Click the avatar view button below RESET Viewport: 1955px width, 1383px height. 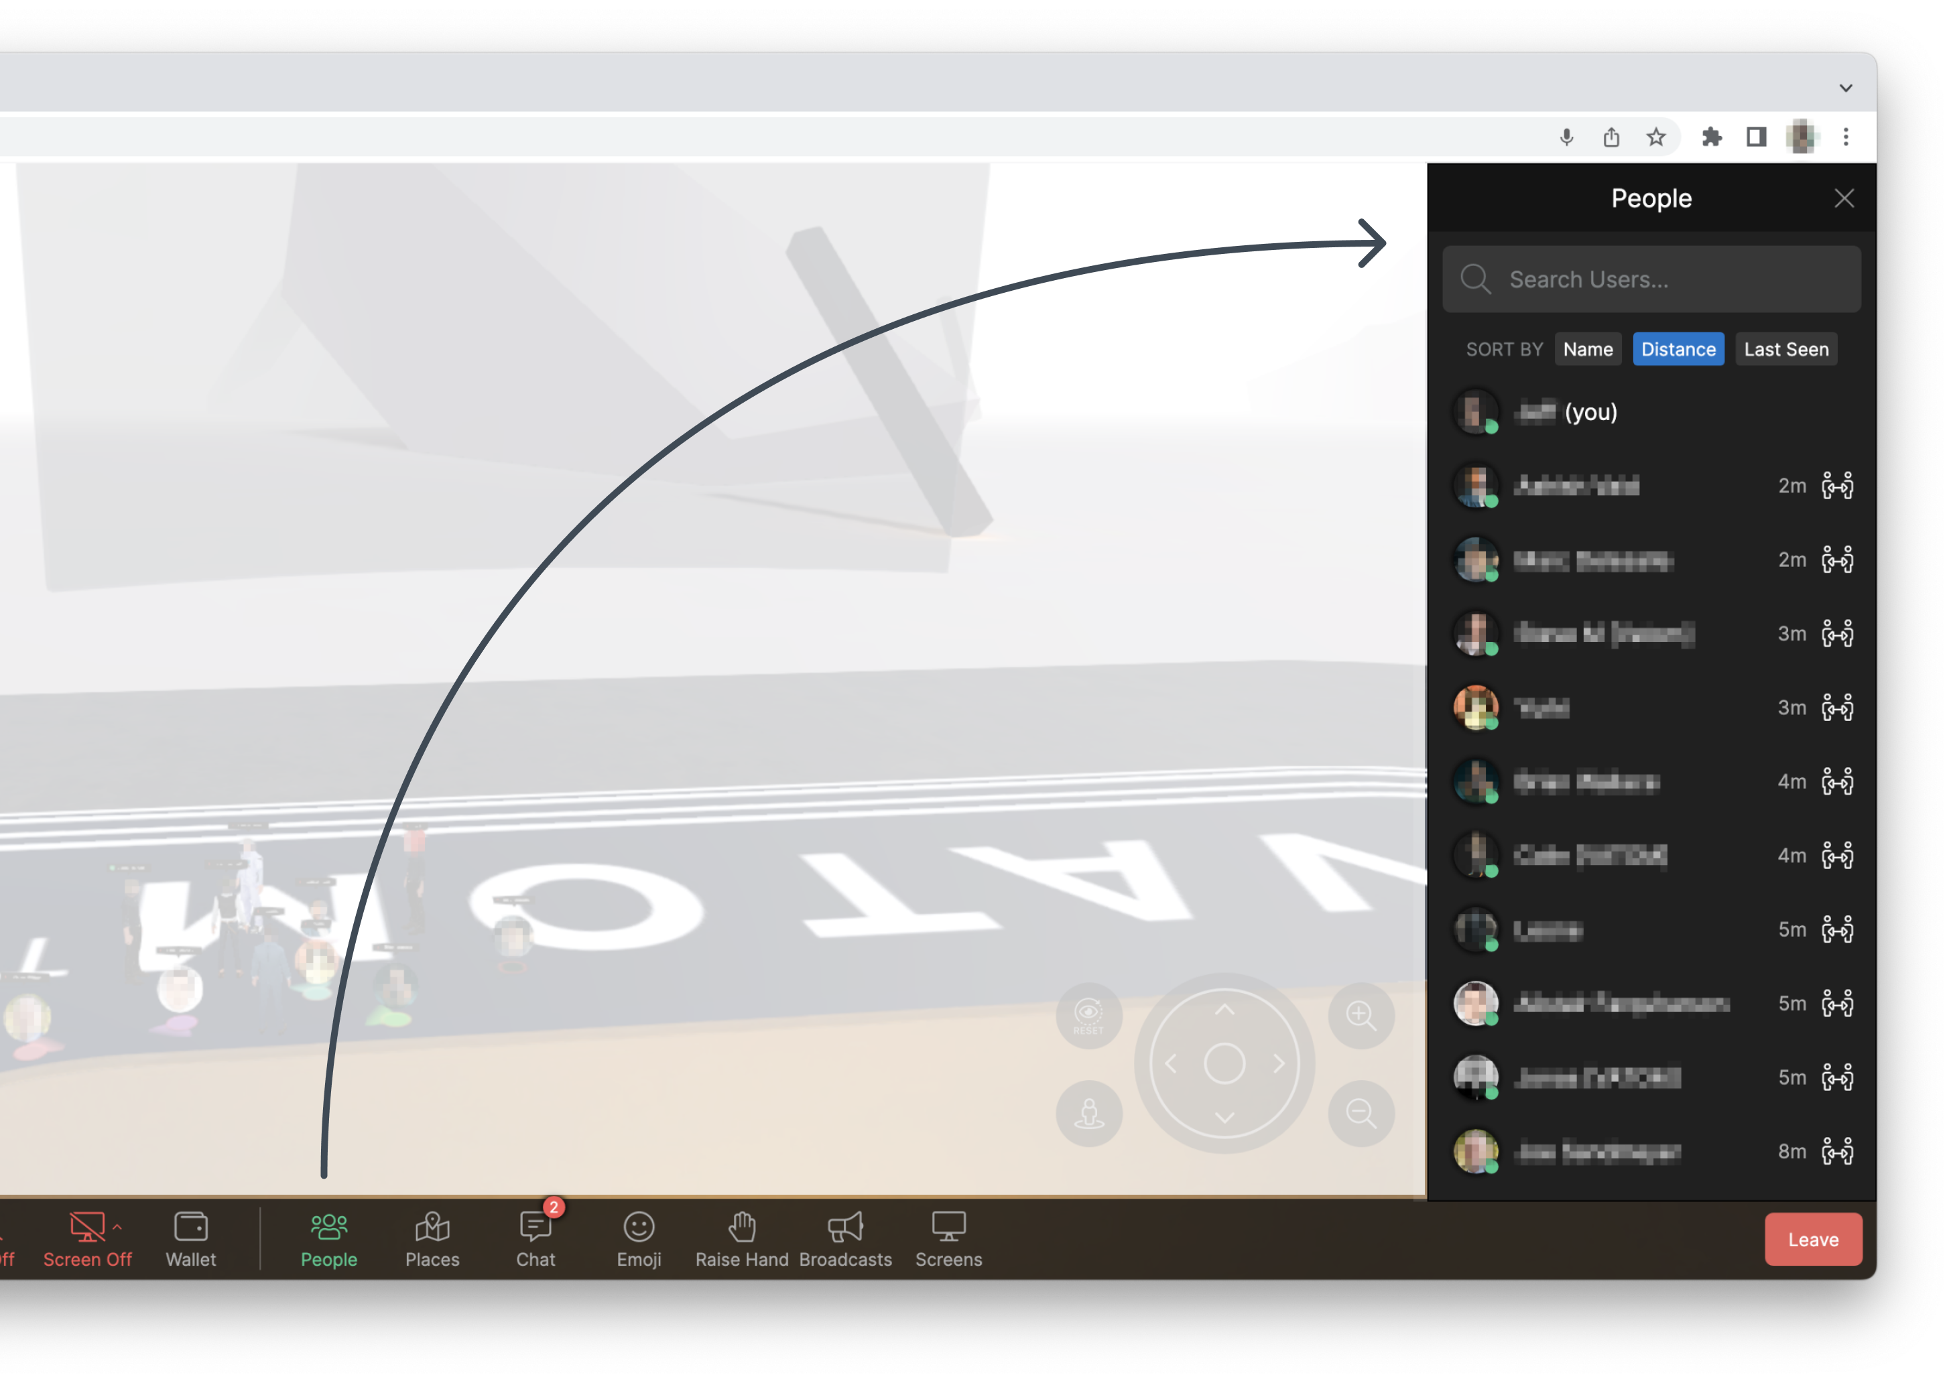pyautogui.click(x=1088, y=1113)
